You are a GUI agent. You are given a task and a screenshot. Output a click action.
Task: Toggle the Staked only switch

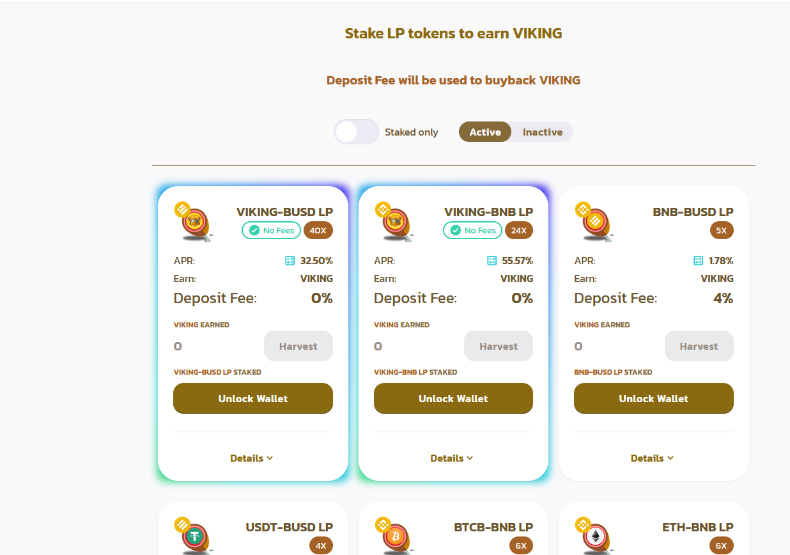click(x=357, y=132)
